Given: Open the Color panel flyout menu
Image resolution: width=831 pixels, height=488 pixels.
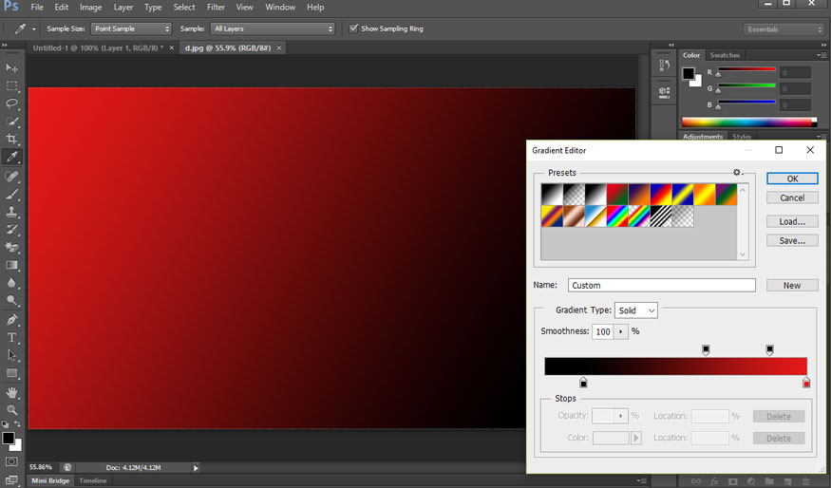Looking at the screenshot, I should [821, 55].
